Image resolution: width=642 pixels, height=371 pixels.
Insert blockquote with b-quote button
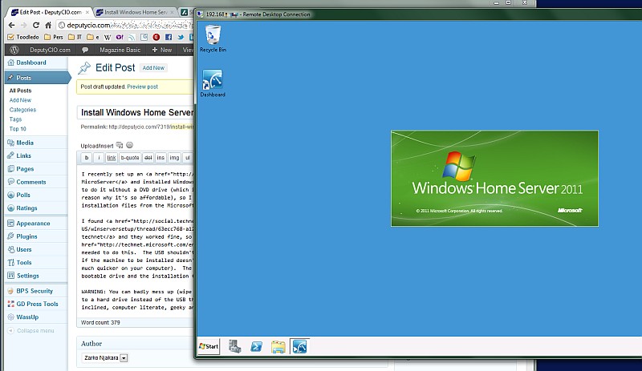[x=130, y=158]
